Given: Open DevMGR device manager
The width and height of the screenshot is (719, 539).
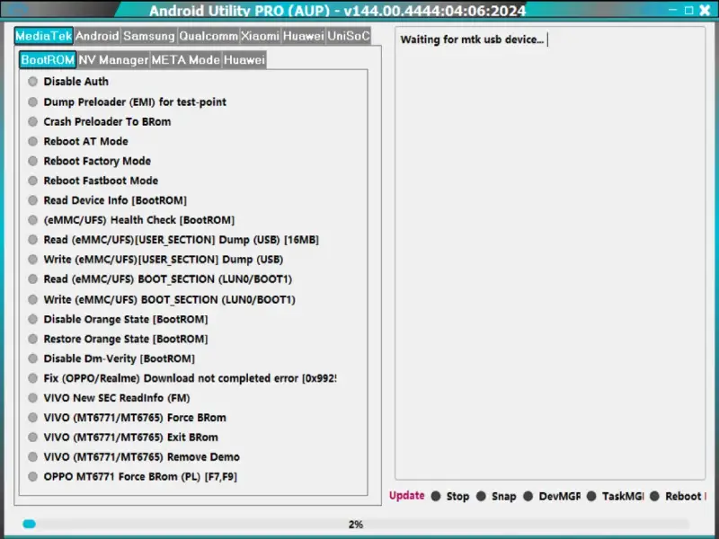Looking at the screenshot, I should tap(552, 496).
